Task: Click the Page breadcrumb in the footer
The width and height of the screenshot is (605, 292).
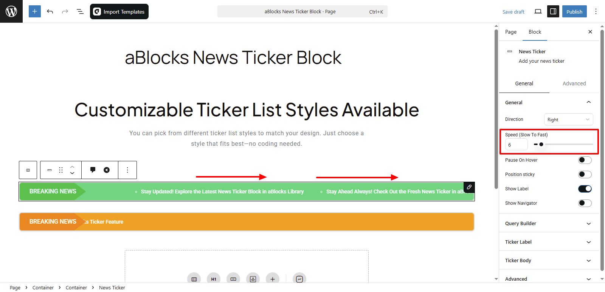Action: tap(15, 287)
